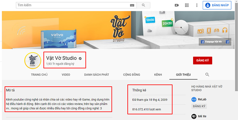Select the GIỚI THIỆU tab
The image size is (238, 120).
pos(183,75)
